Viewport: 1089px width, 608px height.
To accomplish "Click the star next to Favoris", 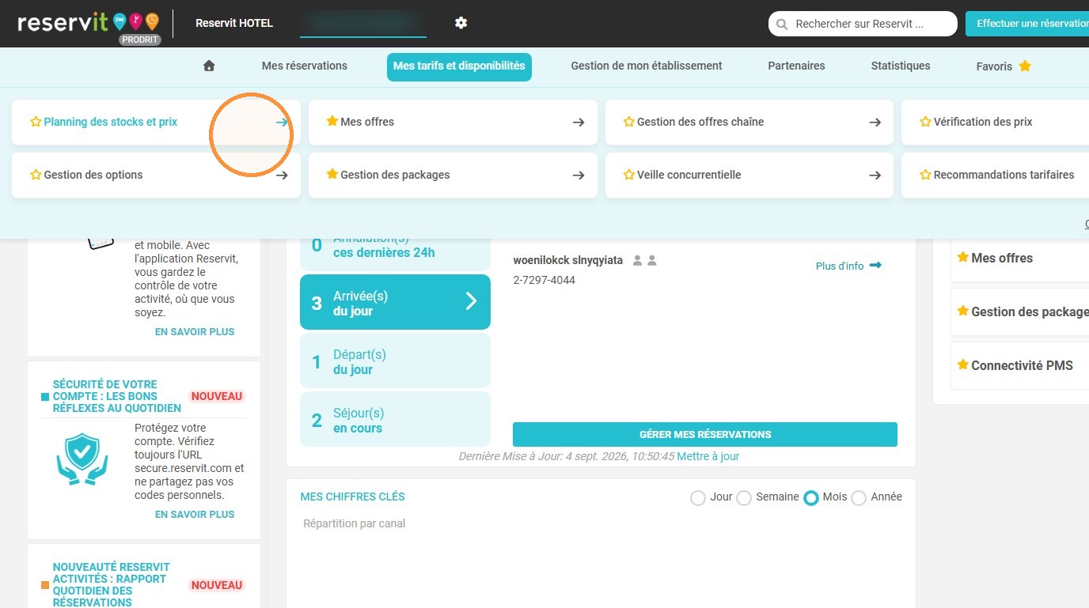I will click(1025, 66).
